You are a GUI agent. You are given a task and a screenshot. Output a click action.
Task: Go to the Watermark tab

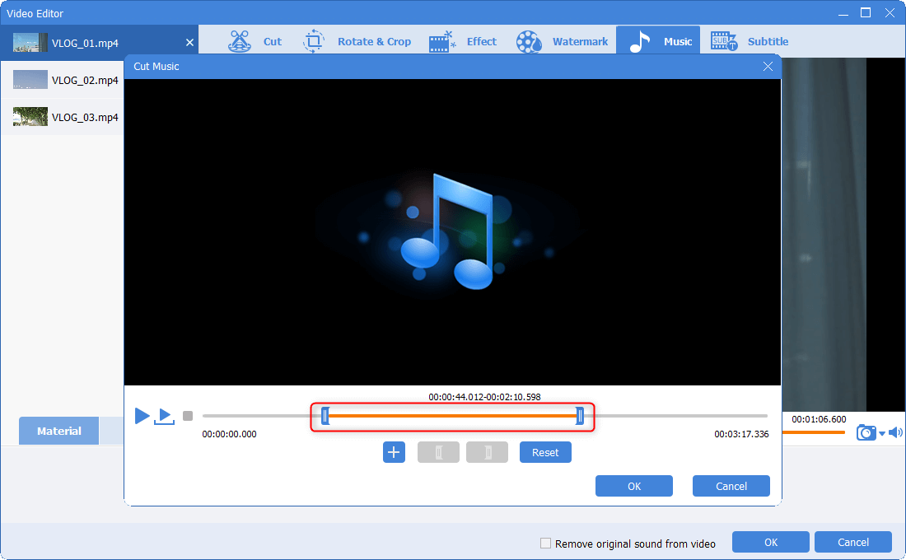point(563,41)
